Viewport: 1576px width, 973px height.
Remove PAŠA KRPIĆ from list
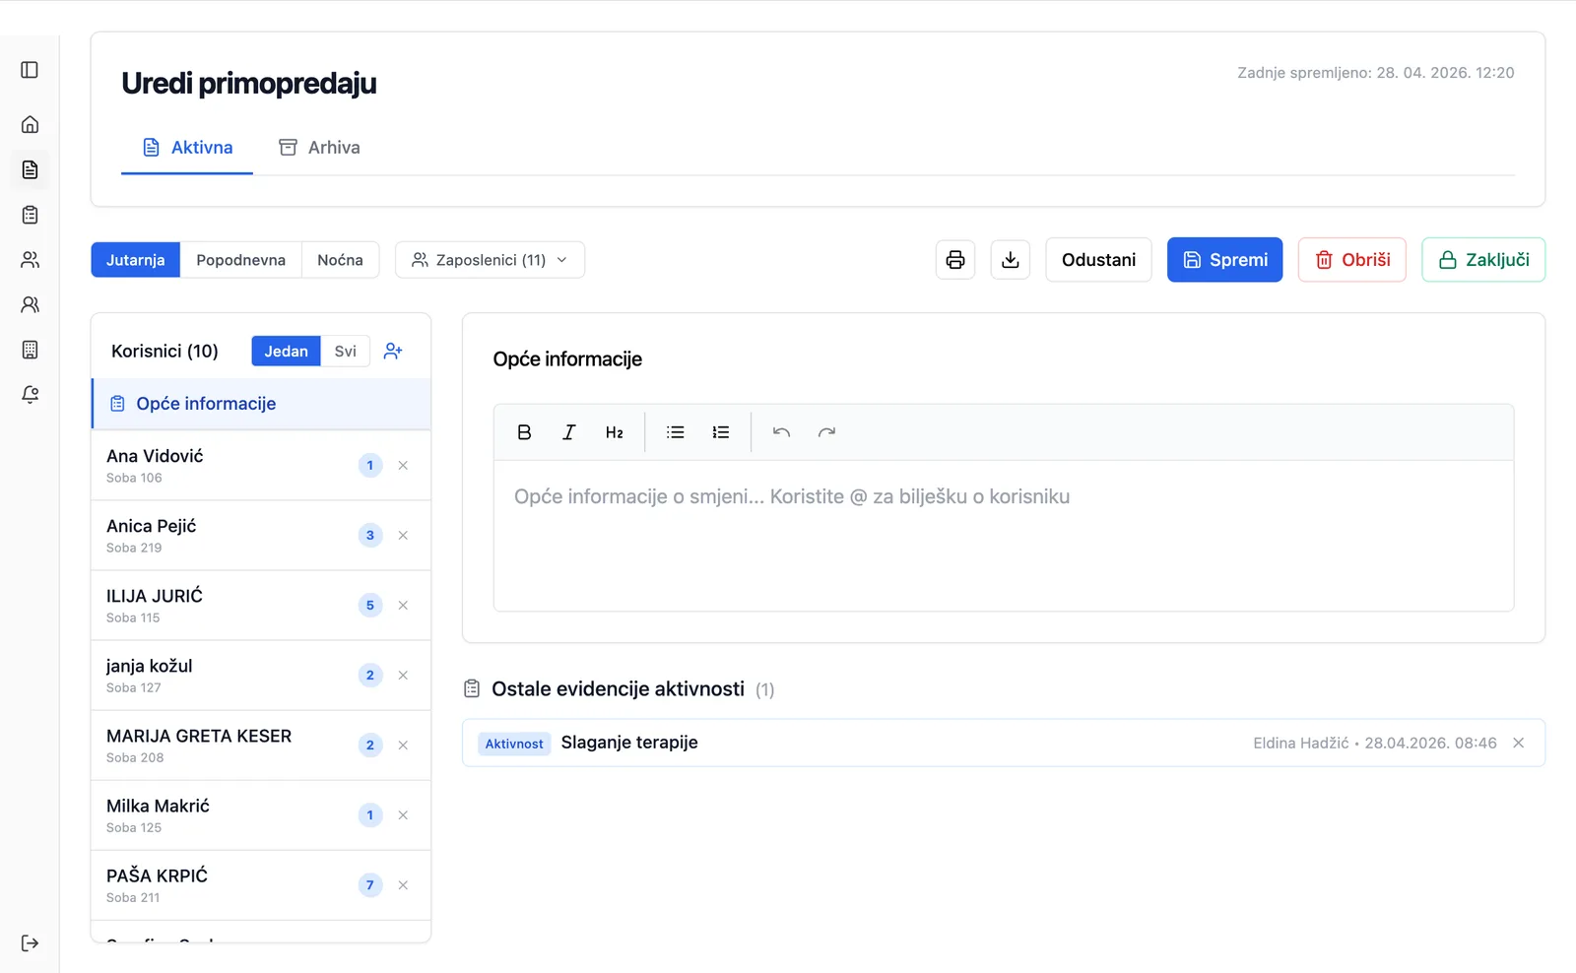pos(403,884)
